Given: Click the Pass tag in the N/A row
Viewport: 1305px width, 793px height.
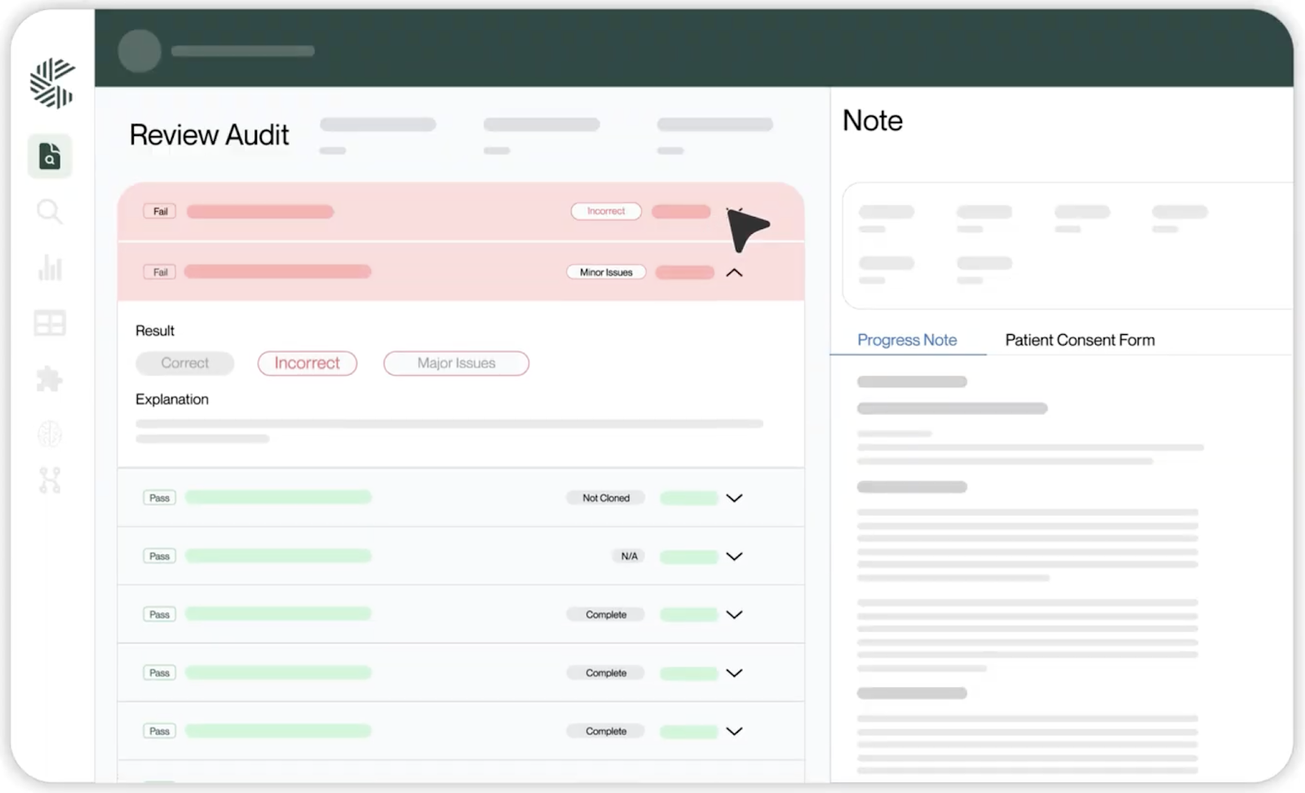Looking at the screenshot, I should pos(159,557).
